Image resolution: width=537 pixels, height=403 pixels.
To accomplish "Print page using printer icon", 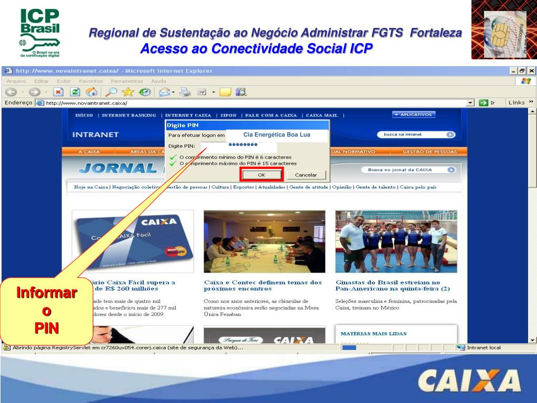I will coord(185,92).
